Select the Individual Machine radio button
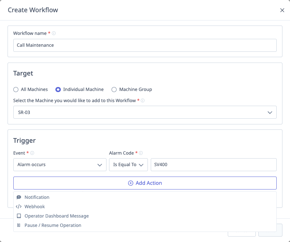 point(58,90)
